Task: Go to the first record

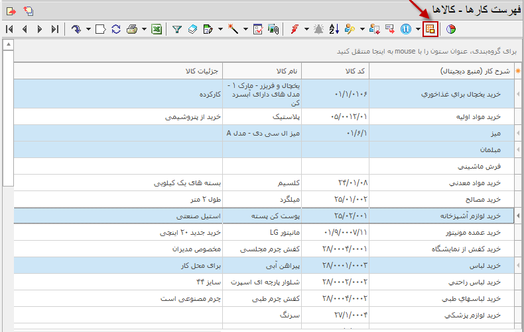Action: 9,29
